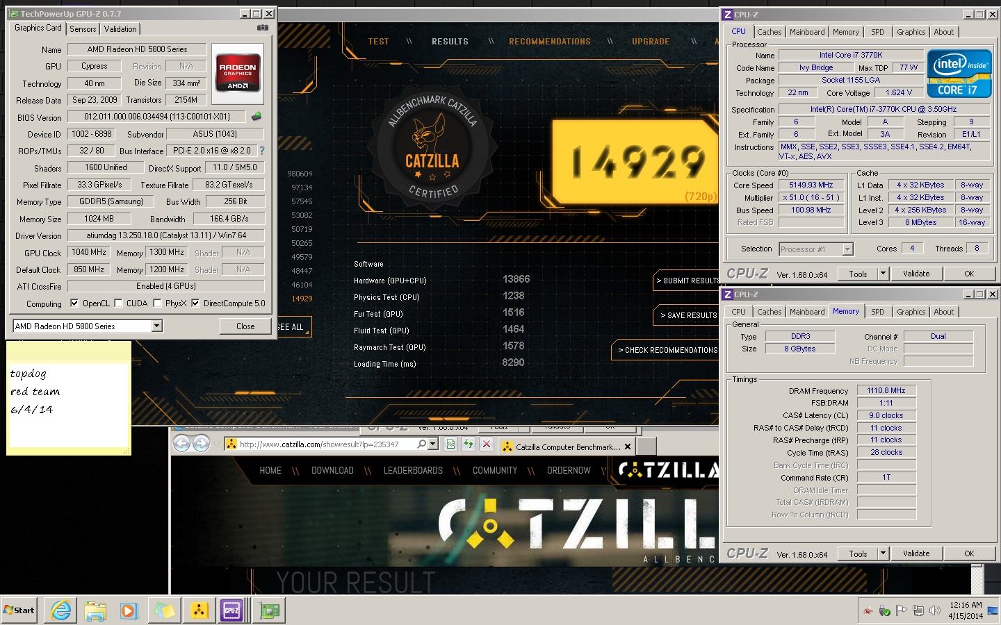
Task: Open the Mainboard tab in upper CPU-Z
Action: (807, 32)
